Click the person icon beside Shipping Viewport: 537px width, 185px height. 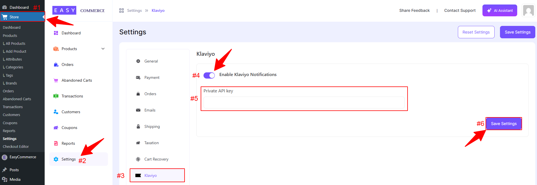point(138,126)
